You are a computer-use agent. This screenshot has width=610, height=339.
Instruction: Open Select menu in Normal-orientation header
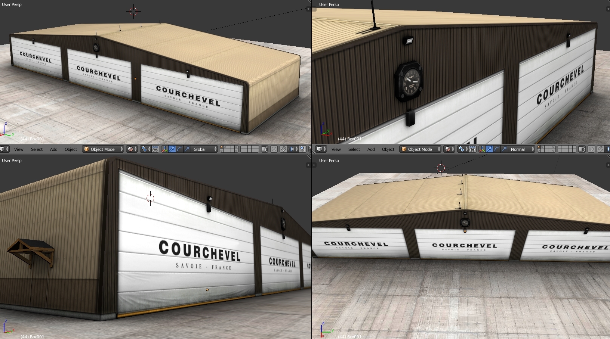point(354,149)
